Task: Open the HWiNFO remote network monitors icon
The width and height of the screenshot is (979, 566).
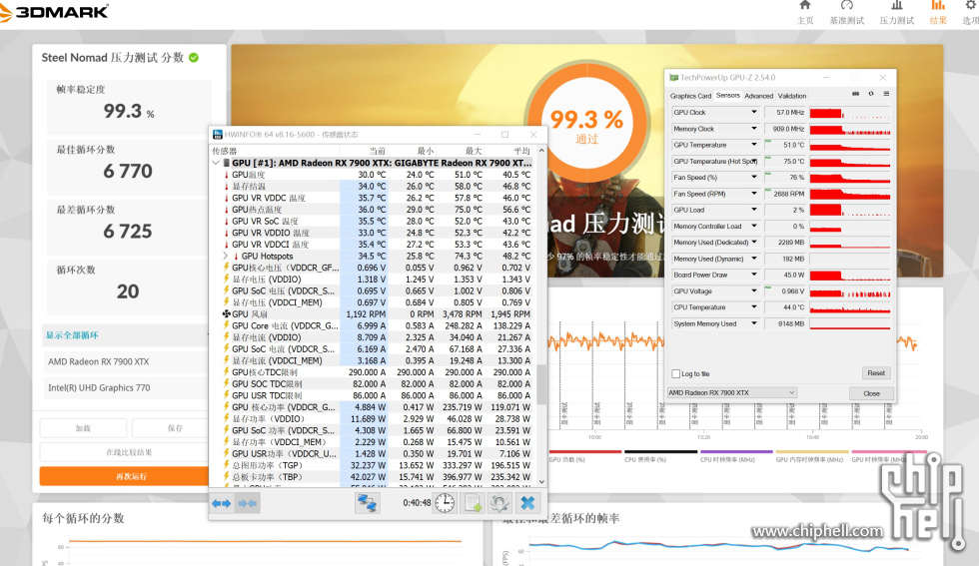Action: point(368,503)
